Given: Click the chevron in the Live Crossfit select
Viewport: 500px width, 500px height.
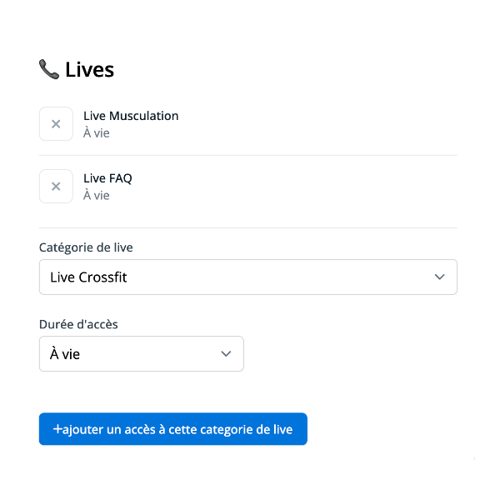Looking at the screenshot, I should (440, 277).
